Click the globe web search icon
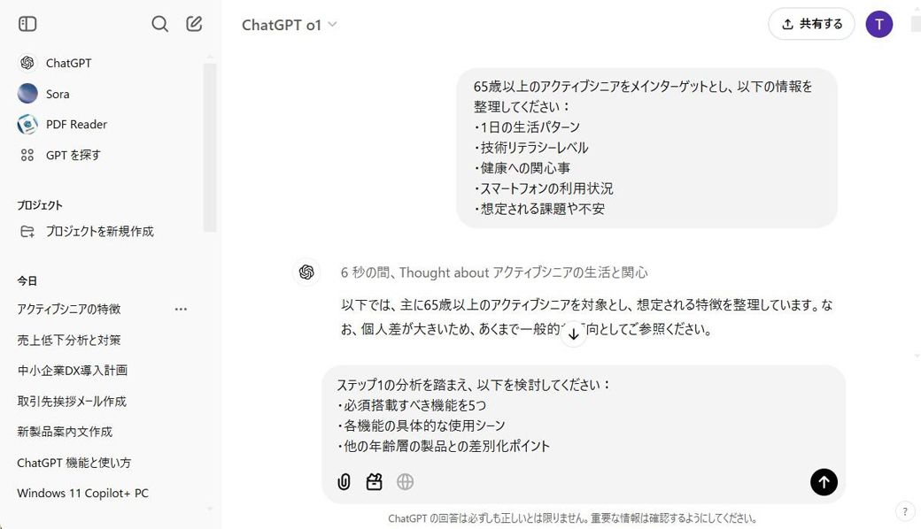Screen dimensions: 921x529 tap(405, 482)
